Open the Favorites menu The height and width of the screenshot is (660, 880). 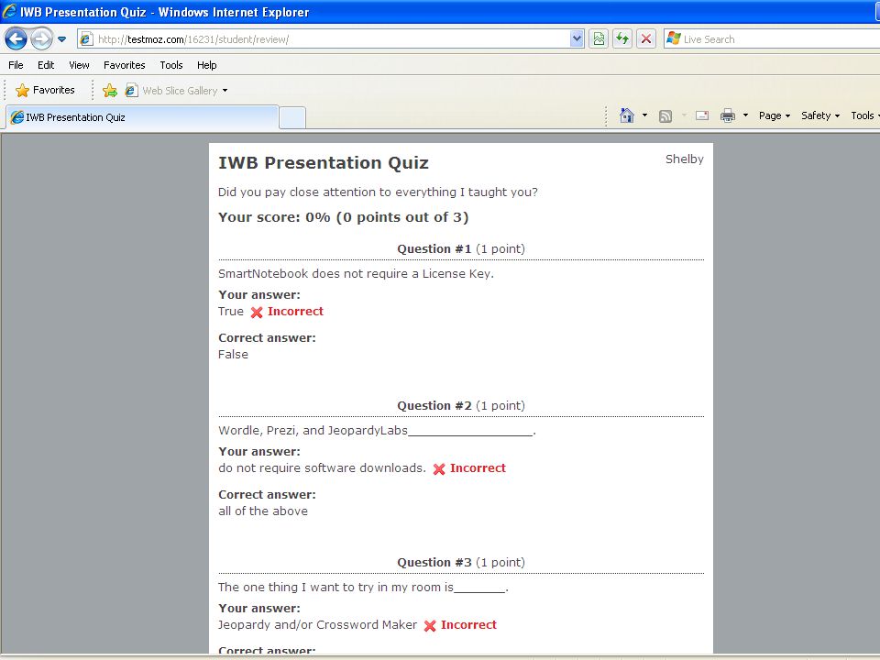pos(125,65)
